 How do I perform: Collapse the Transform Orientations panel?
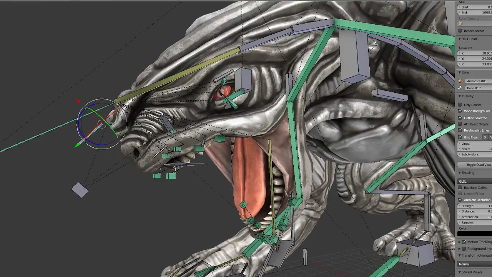pos(459,255)
